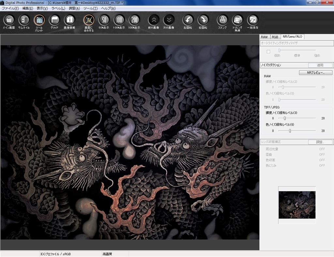Toggle the Auto Lighting Optimizer checkbox
The image size is (334, 257).
tap(268, 52)
